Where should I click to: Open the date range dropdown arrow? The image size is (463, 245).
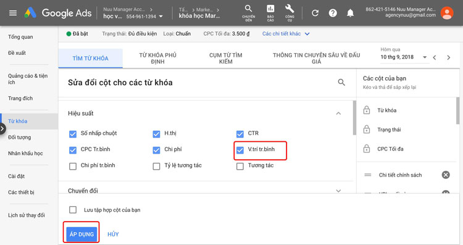click(x=425, y=57)
